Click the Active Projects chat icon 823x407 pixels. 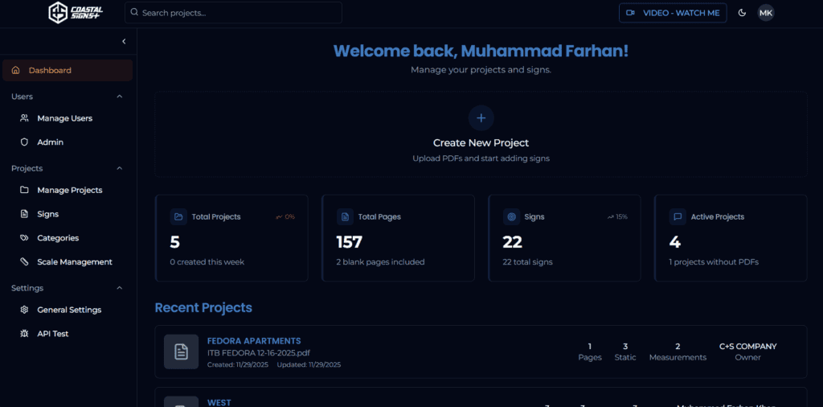click(x=678, y=217)
